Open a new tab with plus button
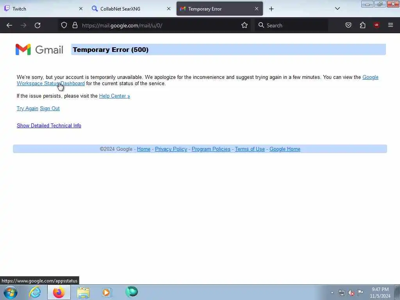400x300 pixels. (271, 9)
